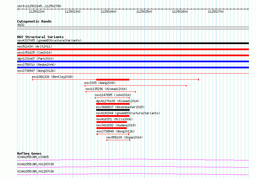Click the thin red line of nsv1147695
Screen dimensions: 257x178
tap(112, 98)
